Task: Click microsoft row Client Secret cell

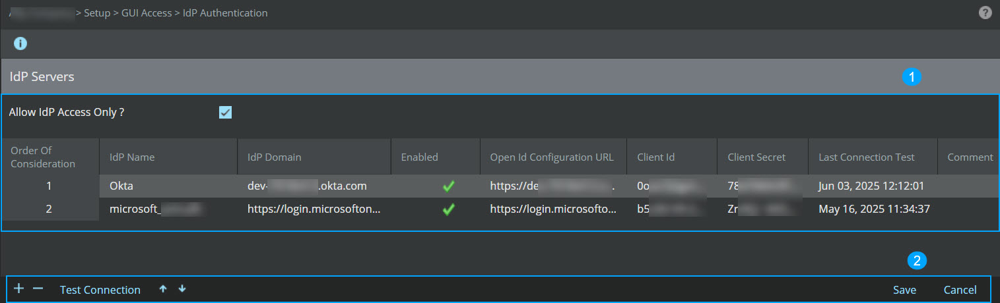Action: coord(762,209)
